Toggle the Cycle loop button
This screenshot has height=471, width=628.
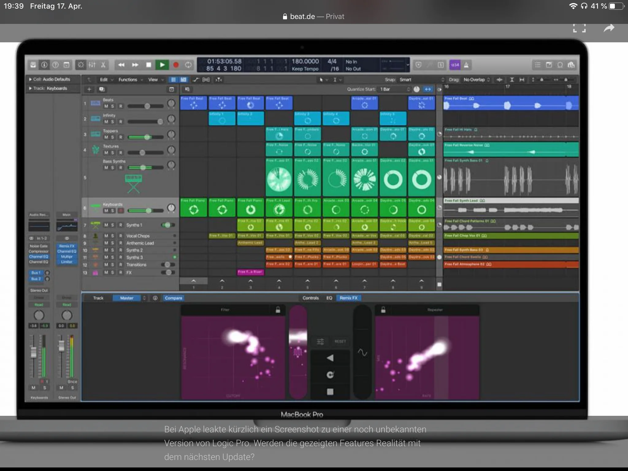tap(188, 65)
